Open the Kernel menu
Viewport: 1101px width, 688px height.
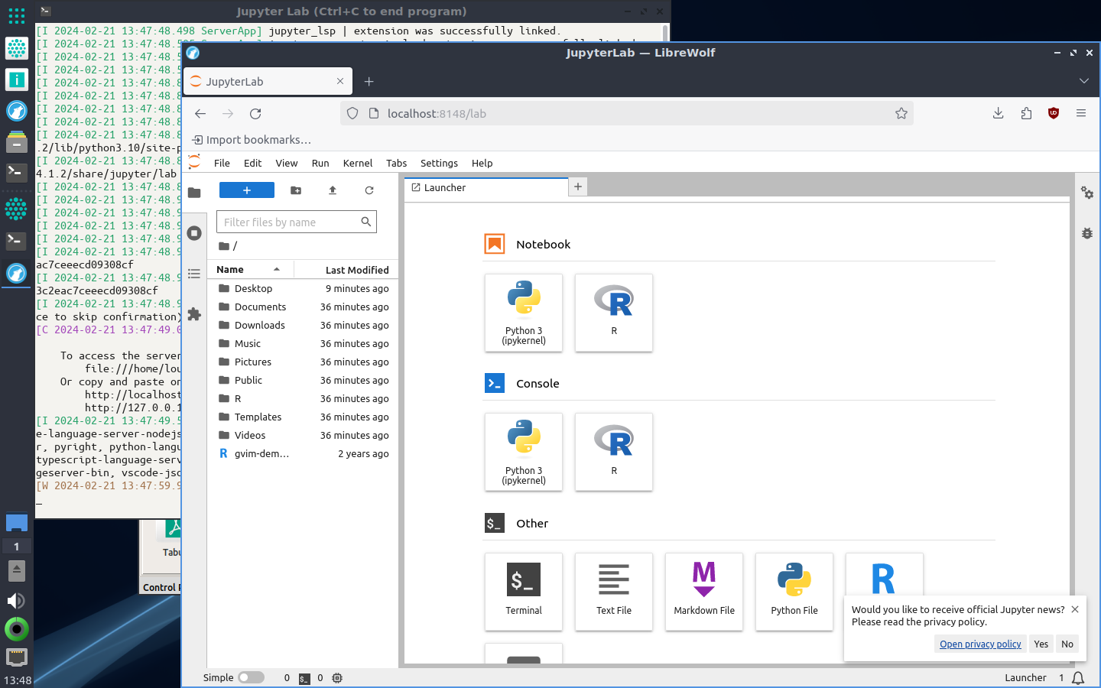357,163
